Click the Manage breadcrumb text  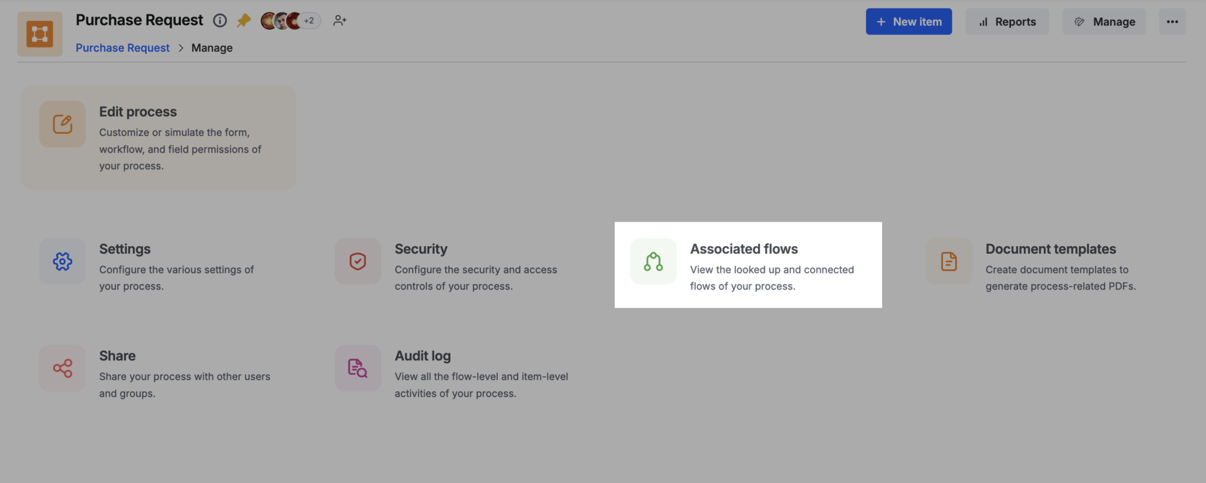point(212,48)
